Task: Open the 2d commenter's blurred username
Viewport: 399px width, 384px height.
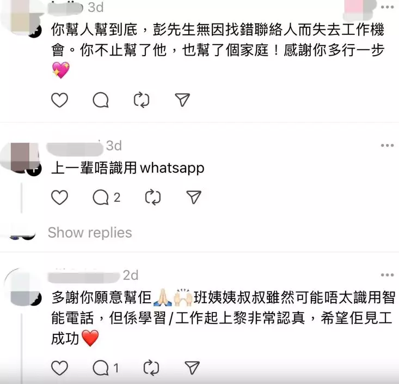Action: point(83,277)
